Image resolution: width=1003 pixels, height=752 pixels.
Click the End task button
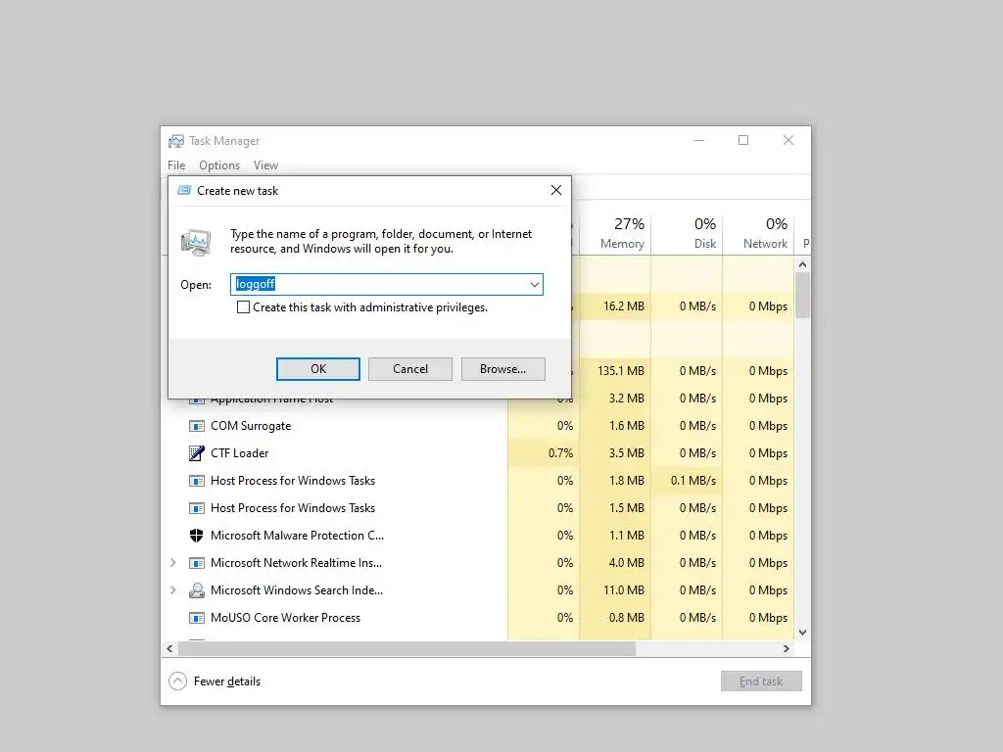click(x=761, y=681)
